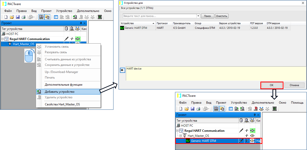Click into the search text field

[159, 16]
